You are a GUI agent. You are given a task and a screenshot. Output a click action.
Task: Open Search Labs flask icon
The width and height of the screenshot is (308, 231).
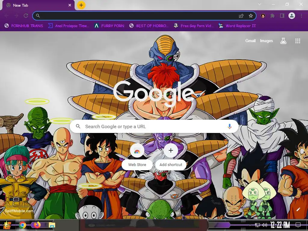283,41
